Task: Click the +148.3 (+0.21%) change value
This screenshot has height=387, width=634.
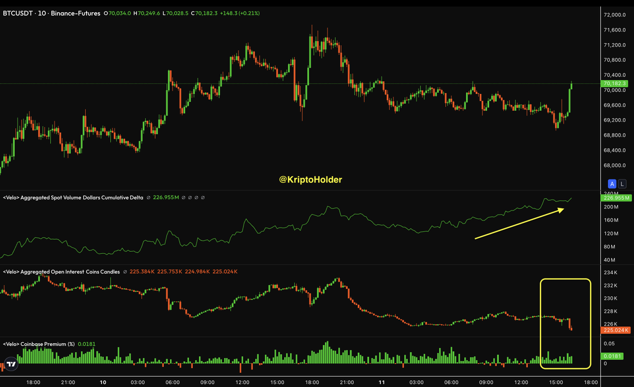Action: (240, 13)
